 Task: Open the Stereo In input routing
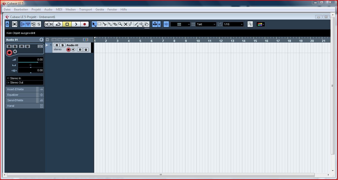click(x=25, y=78)
